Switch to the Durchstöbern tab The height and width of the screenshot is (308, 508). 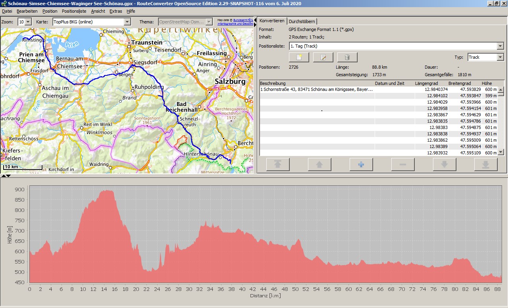[x=302, y=21]
